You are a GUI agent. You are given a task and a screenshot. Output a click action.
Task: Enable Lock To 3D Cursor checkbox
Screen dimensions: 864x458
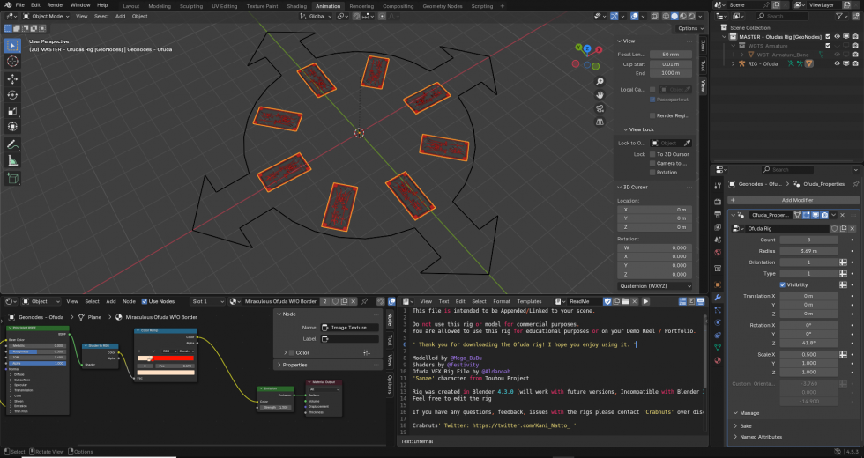point(652,154)
